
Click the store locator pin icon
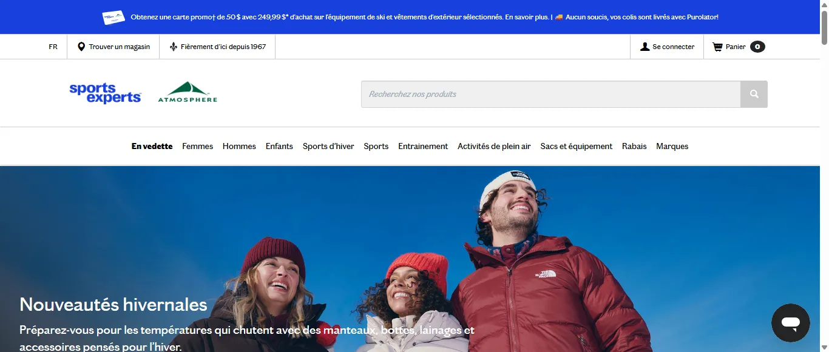[x=81, y=47]
